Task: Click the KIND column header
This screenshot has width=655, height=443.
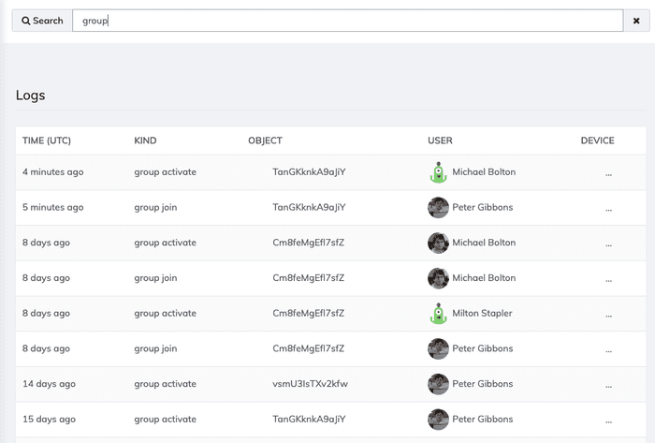Action: (x=145, y=141)
